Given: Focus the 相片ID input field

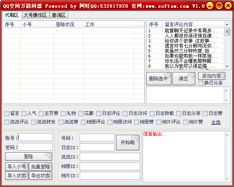Looking at the screenshot, I should (110, 176).
